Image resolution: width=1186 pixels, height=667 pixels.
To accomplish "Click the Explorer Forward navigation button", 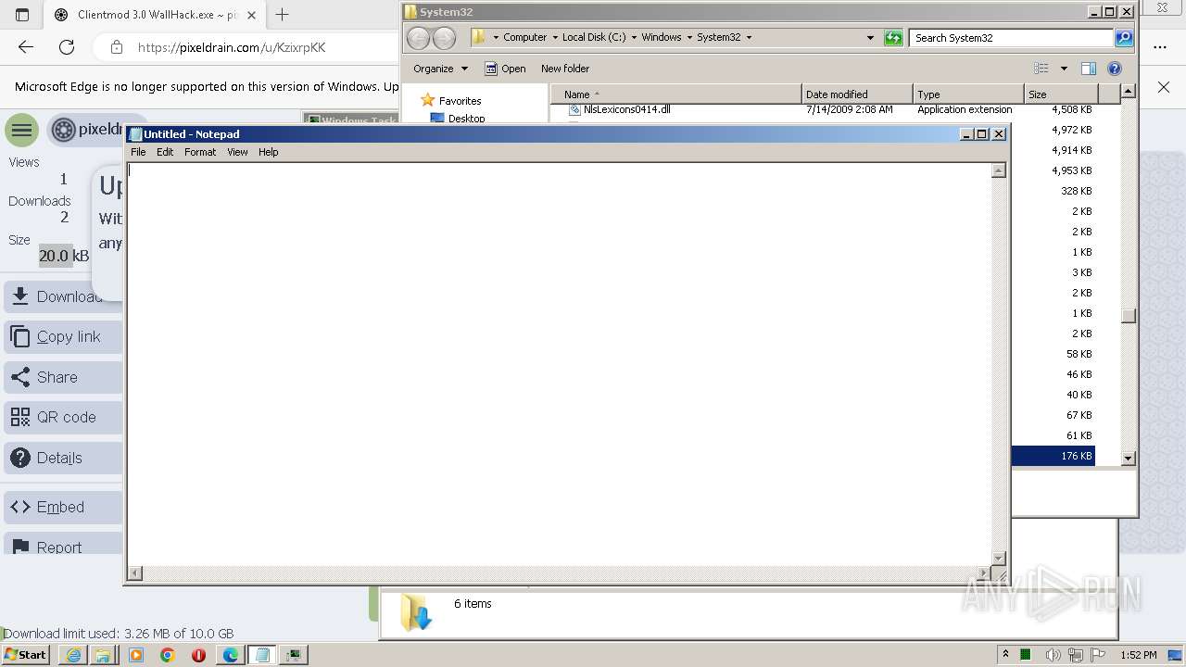I will point(445,38).
